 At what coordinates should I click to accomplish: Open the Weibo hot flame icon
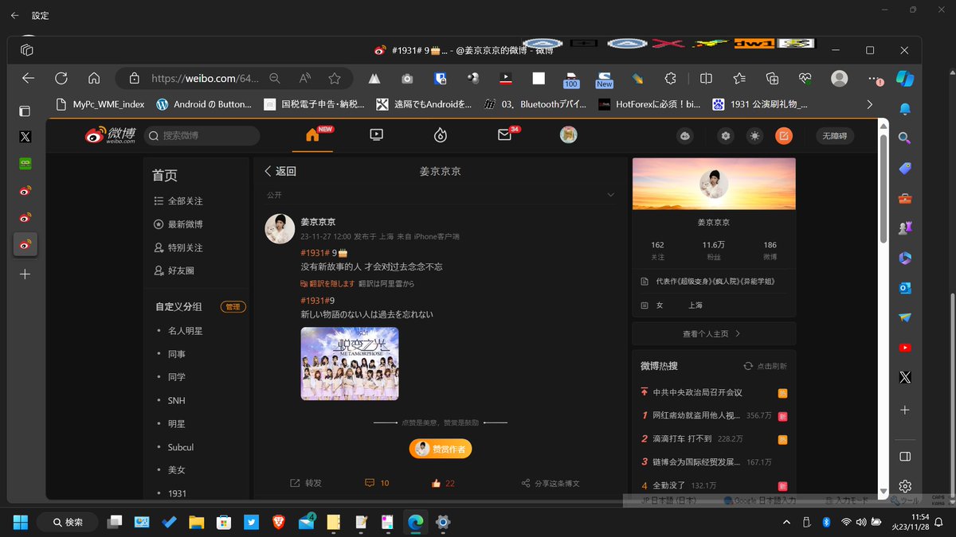click(441, 135)
